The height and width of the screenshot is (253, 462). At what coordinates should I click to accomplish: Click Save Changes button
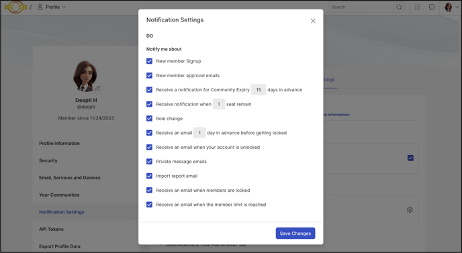point(295,234)
